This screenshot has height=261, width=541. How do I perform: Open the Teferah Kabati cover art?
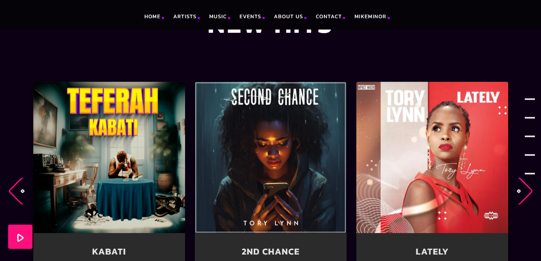coord(109,157)
